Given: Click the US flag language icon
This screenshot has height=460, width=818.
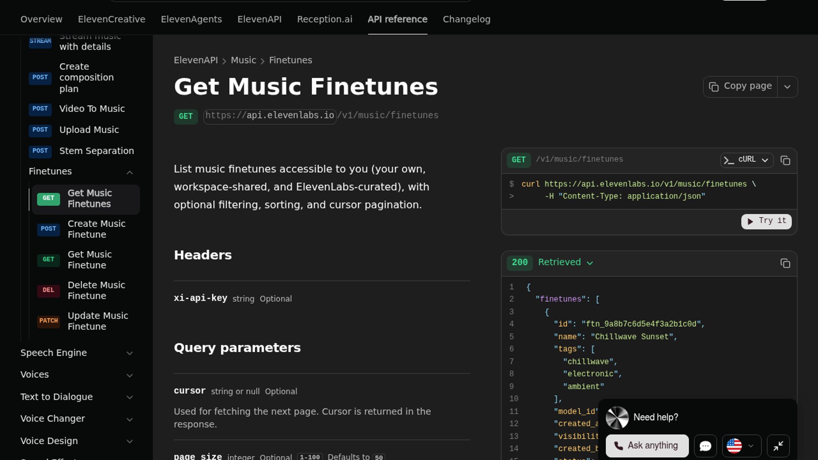Looking at the screenshot, I should click(734, 446).
